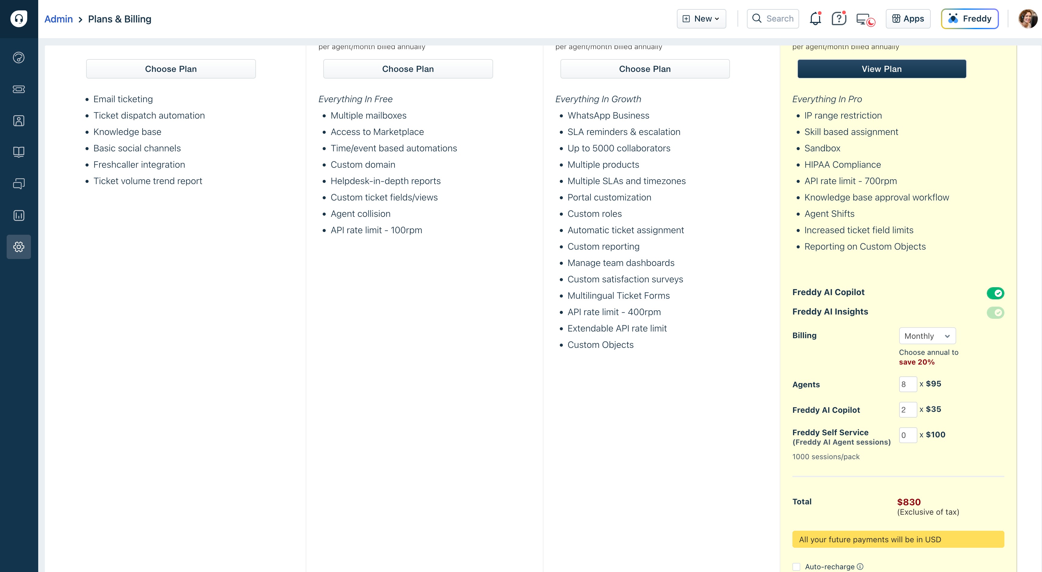
Task: Click the notifications bell icon
Action: click(x=815, y=19)
